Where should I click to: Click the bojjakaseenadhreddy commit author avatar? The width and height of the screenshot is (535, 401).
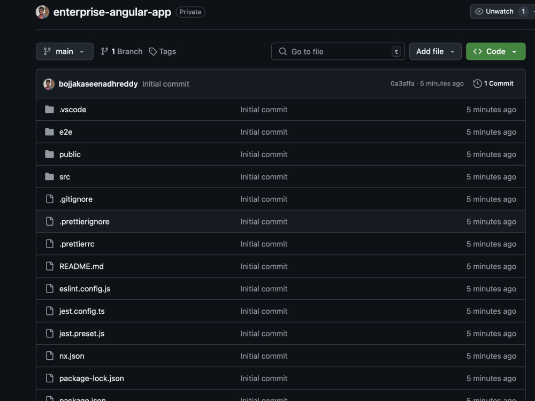coord(49,84)
